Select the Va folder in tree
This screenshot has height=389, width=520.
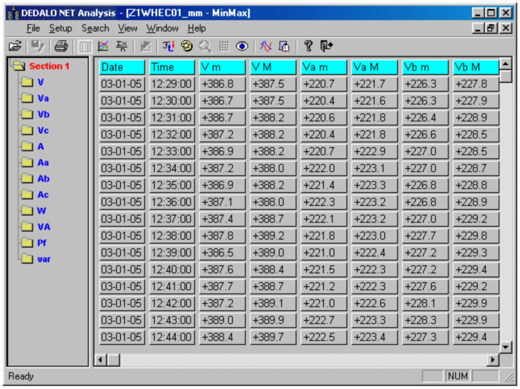pos(43,99)
